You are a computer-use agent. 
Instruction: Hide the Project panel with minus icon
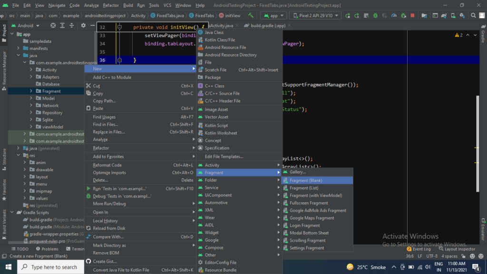coord(93,26)
